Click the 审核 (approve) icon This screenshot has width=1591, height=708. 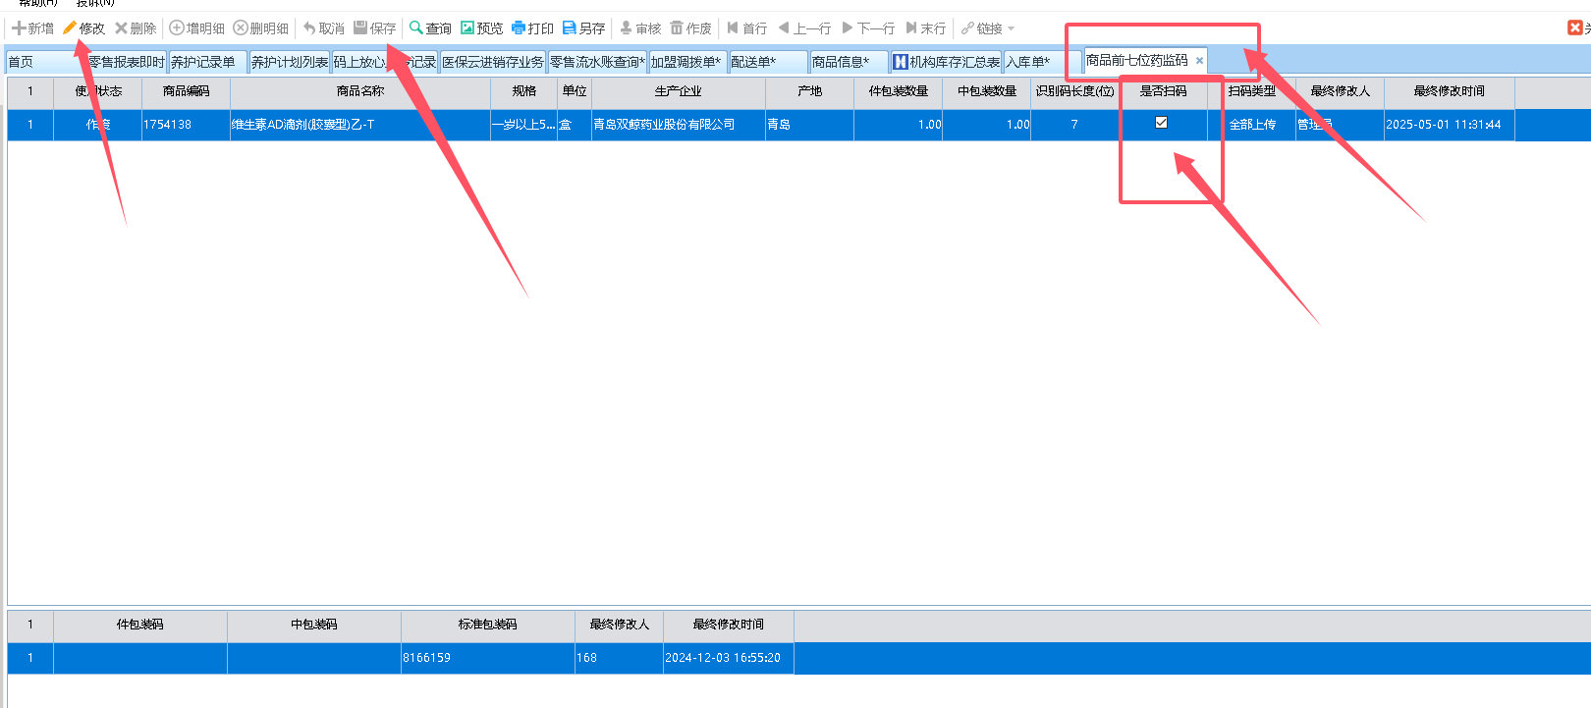point(626,28)
